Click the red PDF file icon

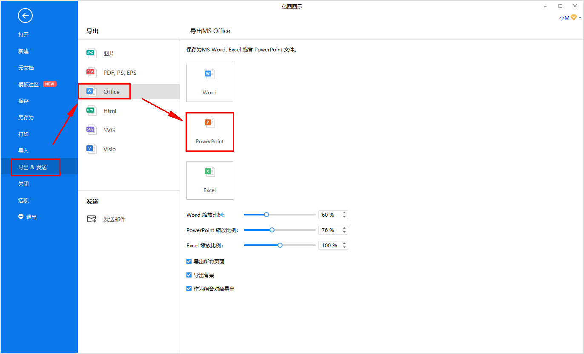pos(91,73)
